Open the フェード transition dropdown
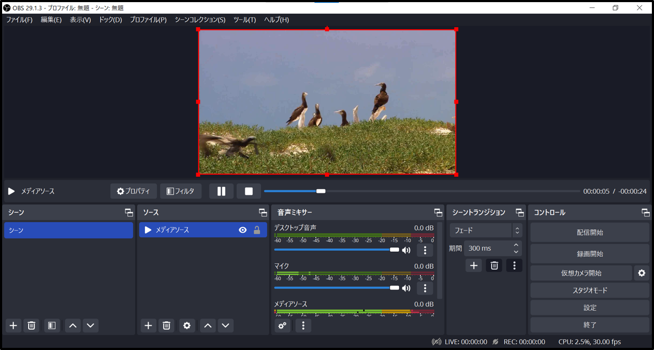The width and height of the screenshot is (654, 350). point(486,231)
